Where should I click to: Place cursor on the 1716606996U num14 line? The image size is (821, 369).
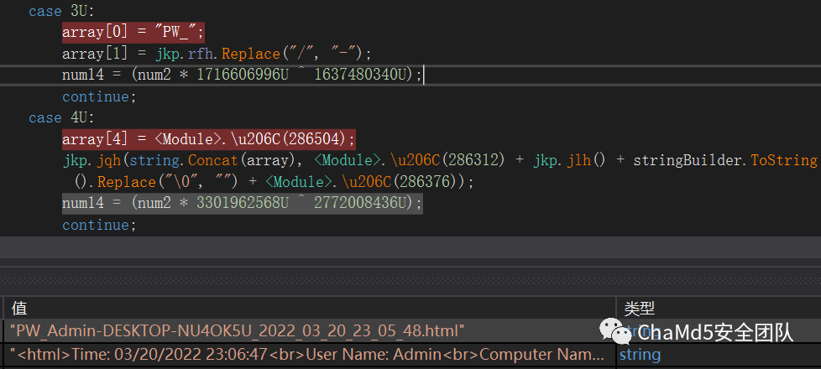(243, 75)
